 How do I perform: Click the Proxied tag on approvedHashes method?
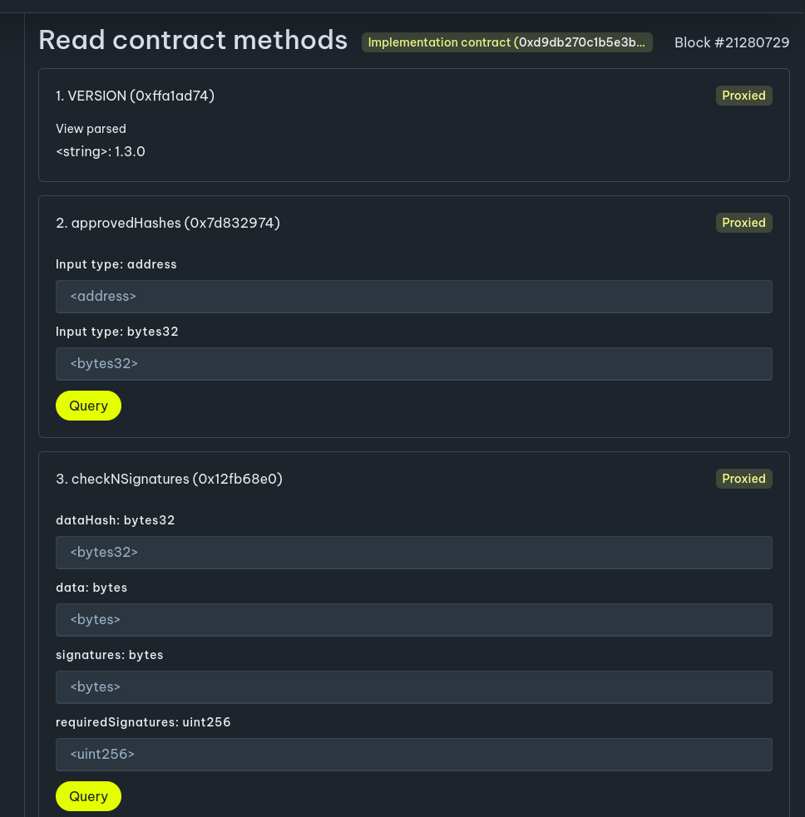[743, 223]
